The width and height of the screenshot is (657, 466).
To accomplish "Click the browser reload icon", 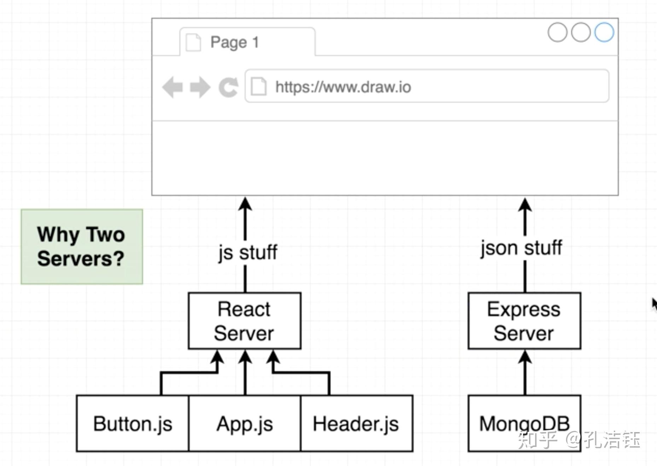I will pyautogui.click(x=228, y=87).
